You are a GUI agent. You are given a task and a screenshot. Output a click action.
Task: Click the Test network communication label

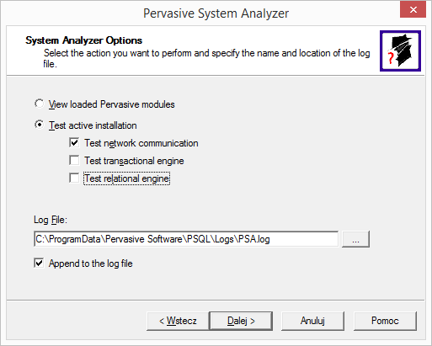pos(141,143)
